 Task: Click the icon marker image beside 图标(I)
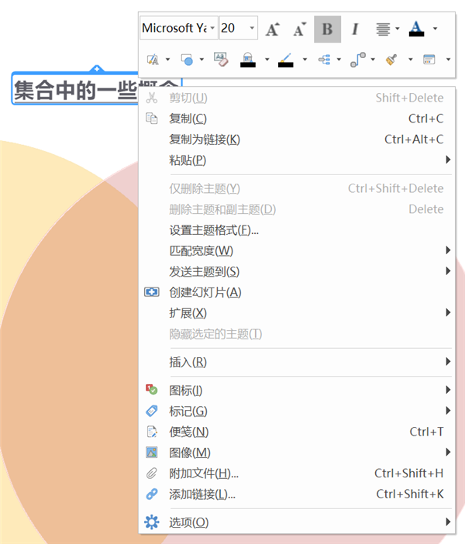tap(152, 390)
